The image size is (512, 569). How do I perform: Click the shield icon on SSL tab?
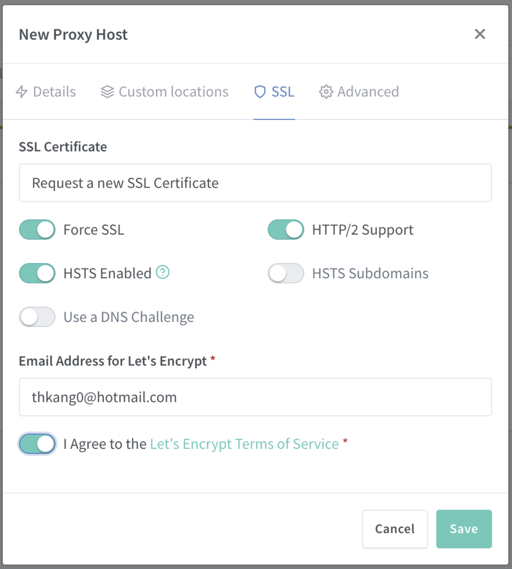tap(260, 92)
